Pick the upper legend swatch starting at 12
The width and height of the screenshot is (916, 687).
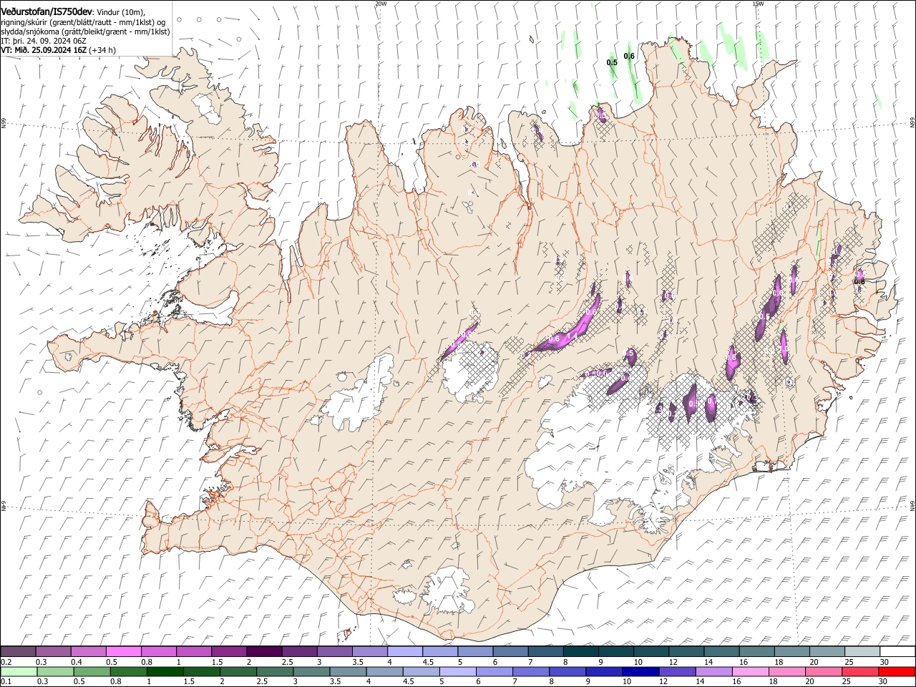(x=686, y=652)
